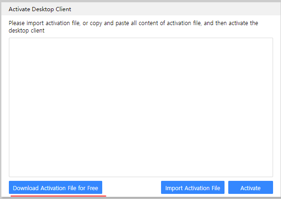Open Import Activation File button
The image size is (281, 199).
[x=193, y=187]
